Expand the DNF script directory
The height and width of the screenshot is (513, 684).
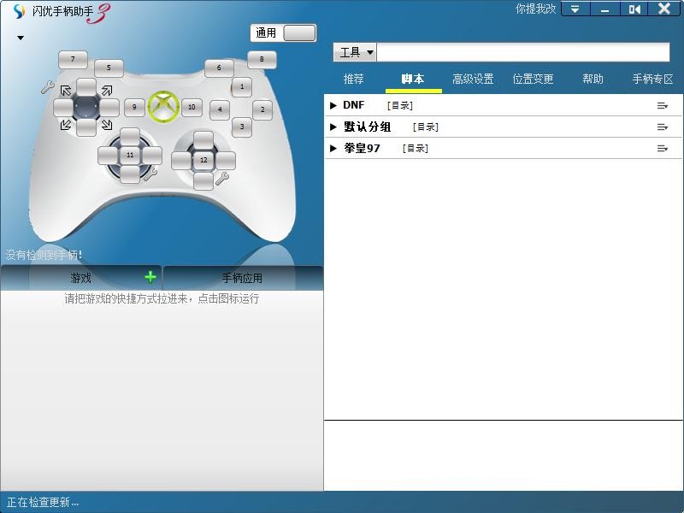point(334,105)
